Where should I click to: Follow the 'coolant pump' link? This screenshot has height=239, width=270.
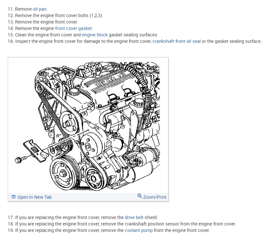click(139, 230)
